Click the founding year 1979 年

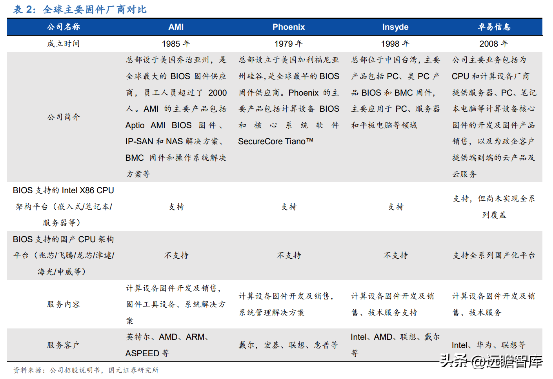tap(289, 44)
